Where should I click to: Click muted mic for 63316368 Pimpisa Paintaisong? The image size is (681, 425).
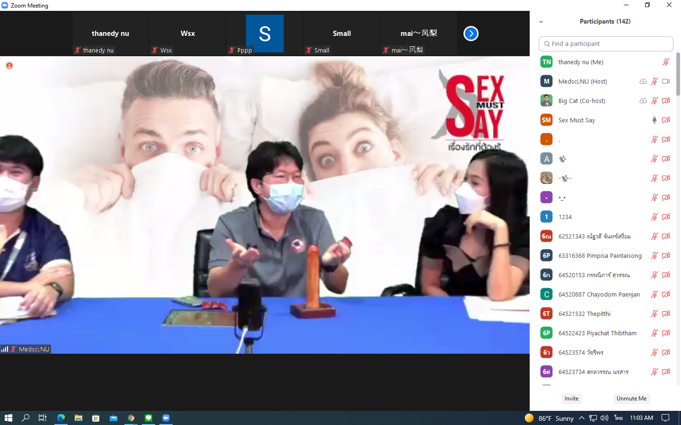(x=654, y=255)
